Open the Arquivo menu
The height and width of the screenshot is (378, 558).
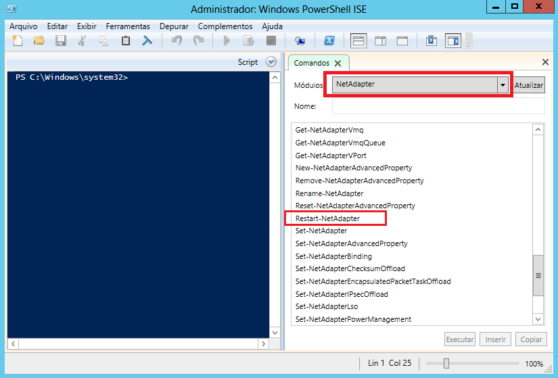pyautogui.click(x=24, y=26)
